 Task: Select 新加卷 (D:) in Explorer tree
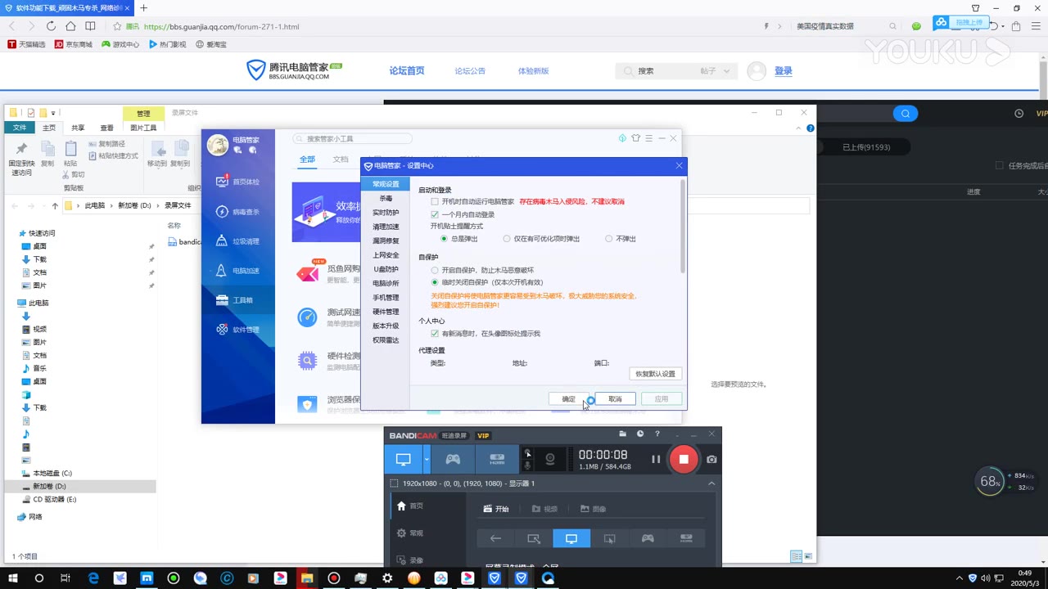pyautogui.click(x=49, y=486)
